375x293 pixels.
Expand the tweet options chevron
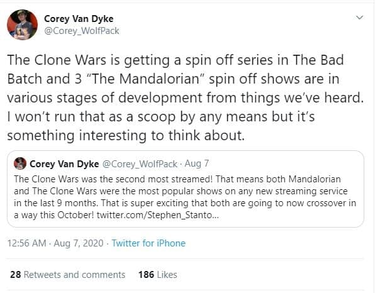pos(359,18)
